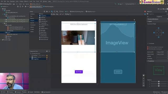Search attributes with the magnifier icon
This screenshot has width=168, height=94.
[x=166, y=11]
